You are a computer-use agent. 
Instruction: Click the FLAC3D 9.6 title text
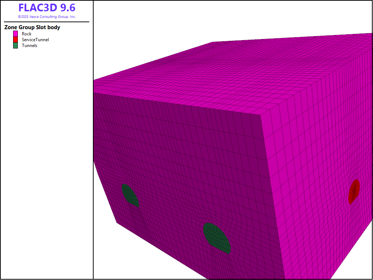pos(47,8)
